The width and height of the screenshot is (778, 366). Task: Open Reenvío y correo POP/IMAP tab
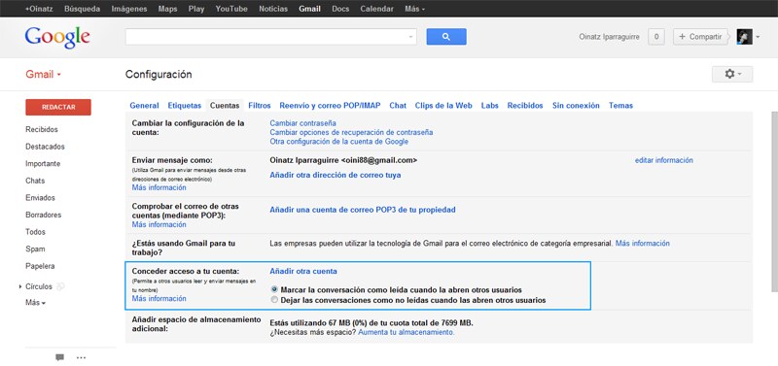(x=330, y=106)
